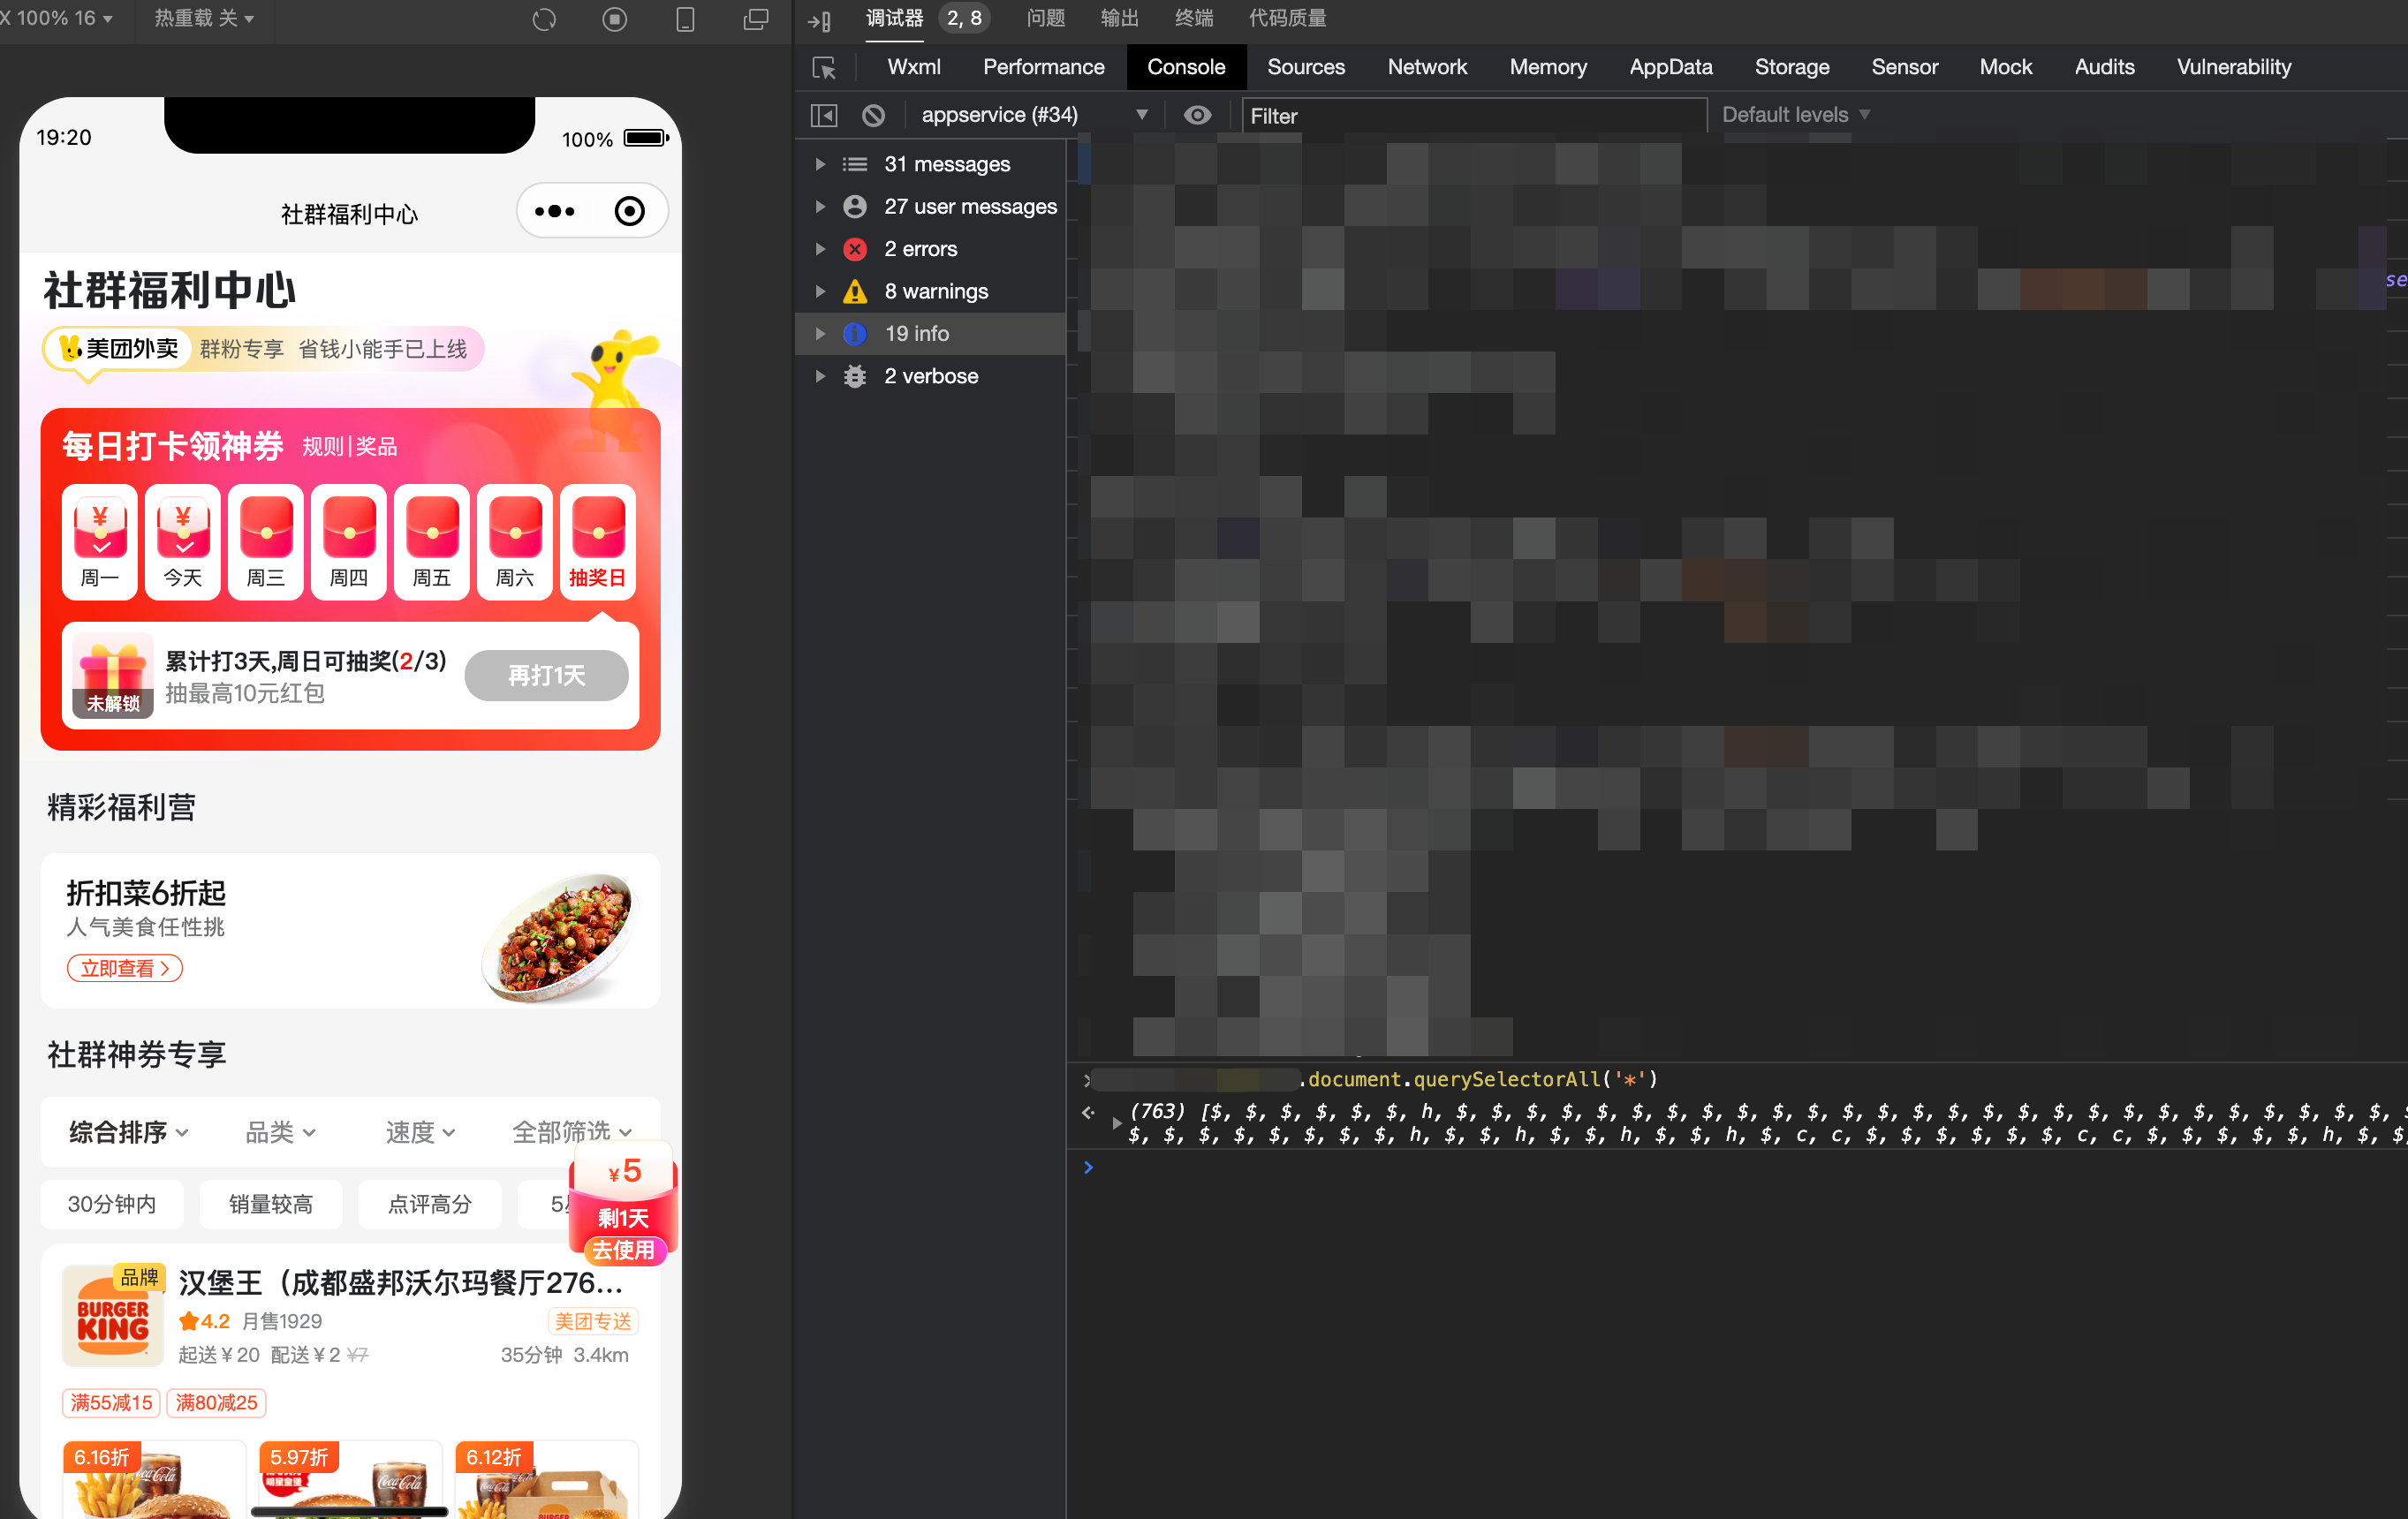Click the 再打1天 button
This screenshot has height=1519, width=2408.
coord(546,675)
